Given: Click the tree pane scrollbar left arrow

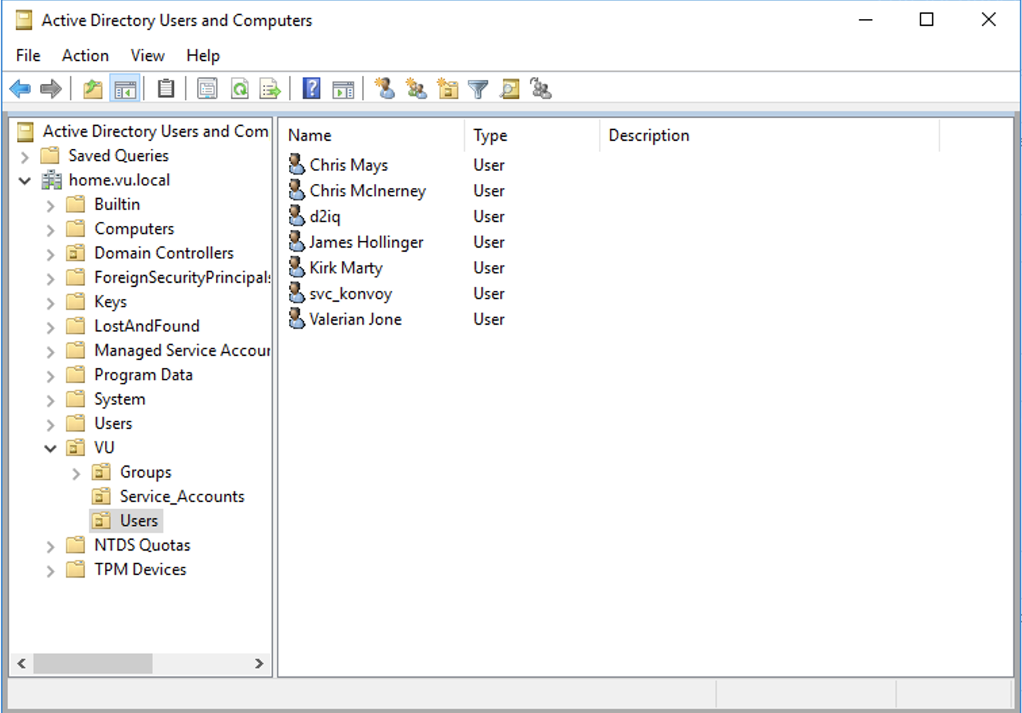Looking at the screenshot, I should tap(22, 664).
